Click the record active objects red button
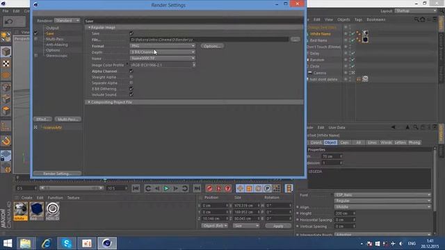 click(209, 188)
